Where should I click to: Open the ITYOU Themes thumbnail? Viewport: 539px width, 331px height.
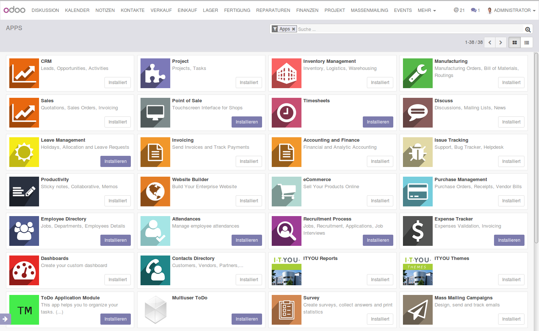pos(418,270)
